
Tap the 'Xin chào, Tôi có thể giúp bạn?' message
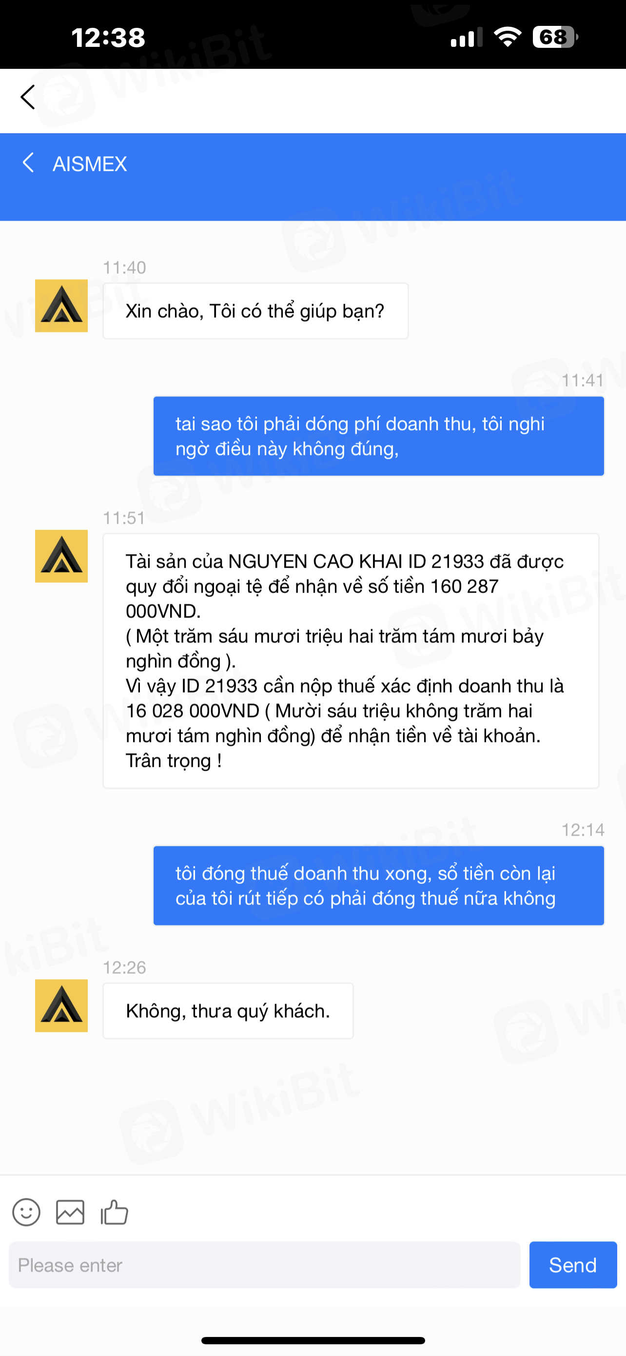tap(255, 311)
